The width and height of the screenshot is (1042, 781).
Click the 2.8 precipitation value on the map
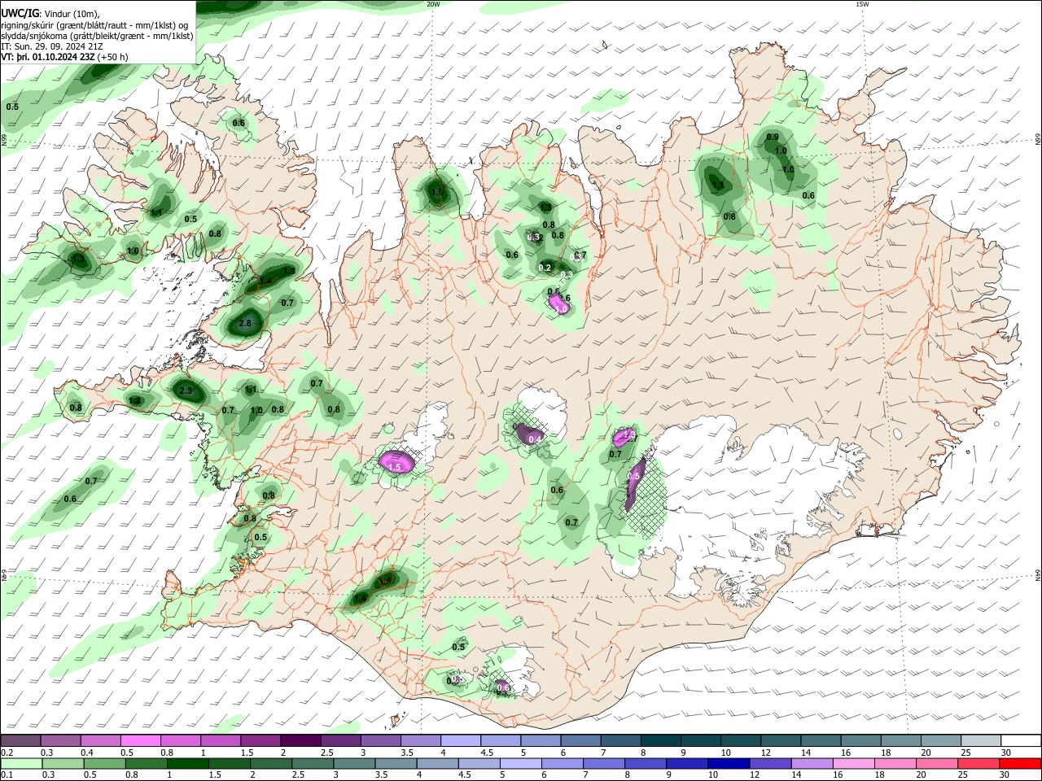(246, 324)
